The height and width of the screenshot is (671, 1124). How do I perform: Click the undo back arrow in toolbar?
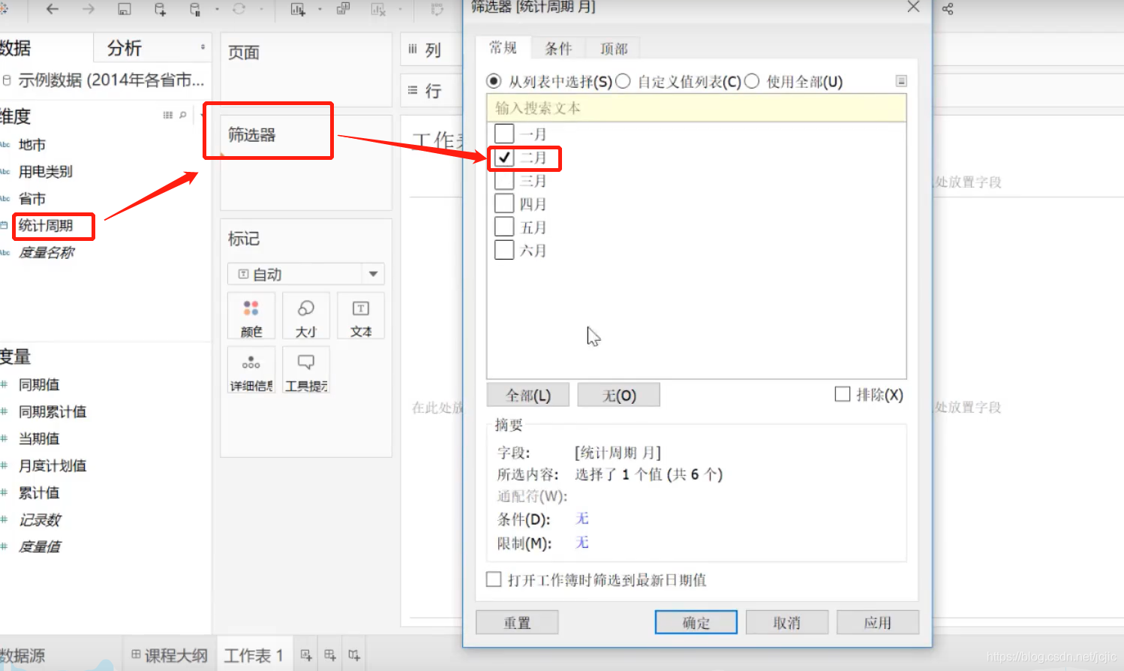click(52, 9)
